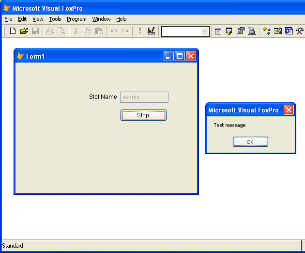Maximize the Form1 window
Viewport: 305px width, 253px height.
pyautogui.click(x=180, y=56)
